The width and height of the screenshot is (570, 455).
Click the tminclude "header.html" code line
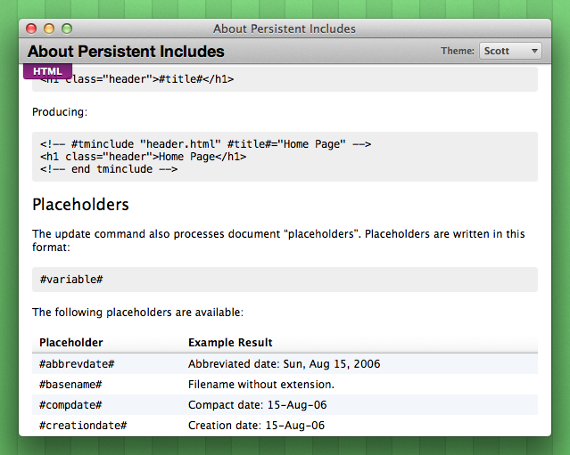(x=205, y=144)
